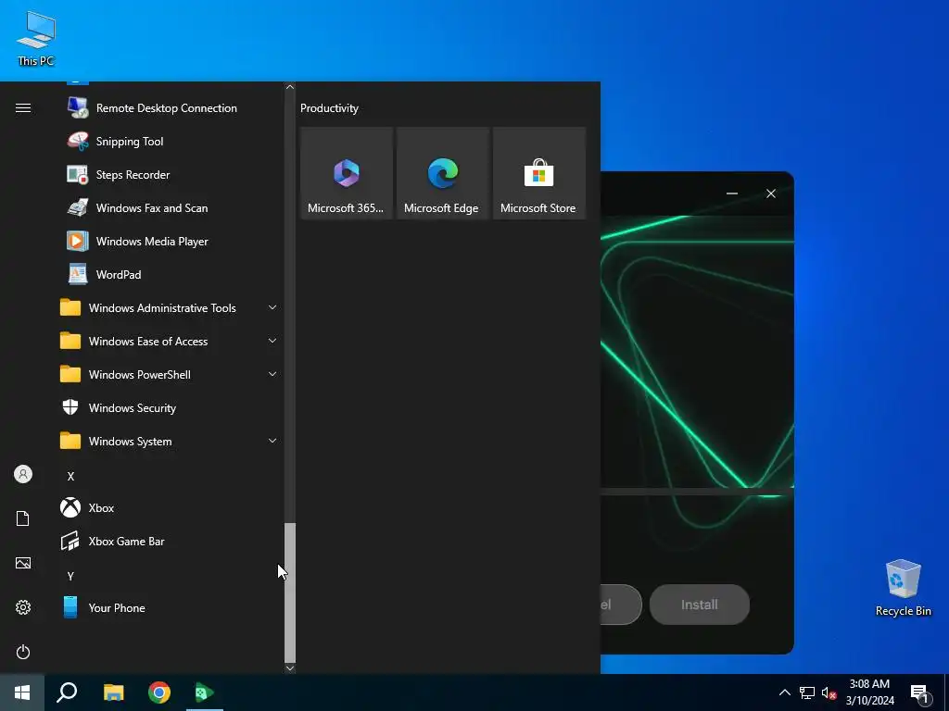
Task: Show hidden system tray icons
Action: [x=784, y=692]
